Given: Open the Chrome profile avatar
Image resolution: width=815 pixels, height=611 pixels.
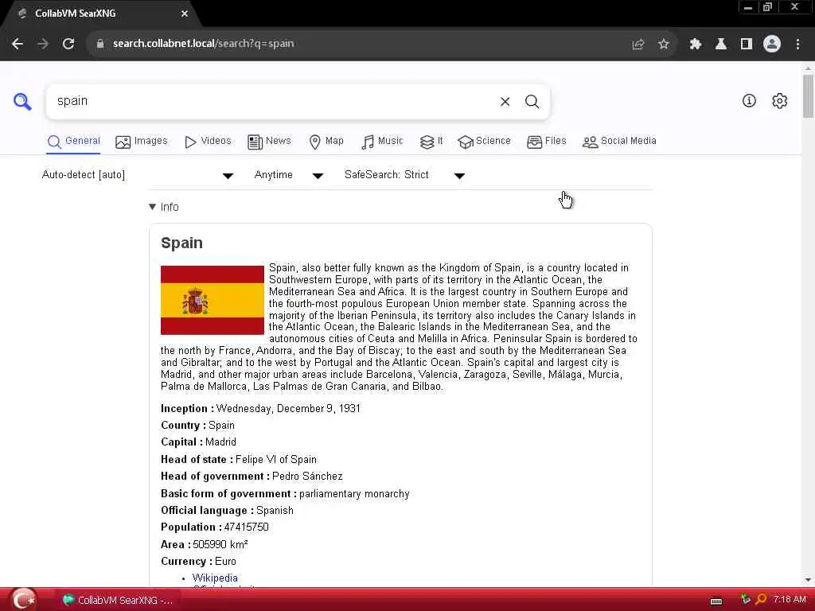Looking at the screenshot, I should tap(772, 45).
